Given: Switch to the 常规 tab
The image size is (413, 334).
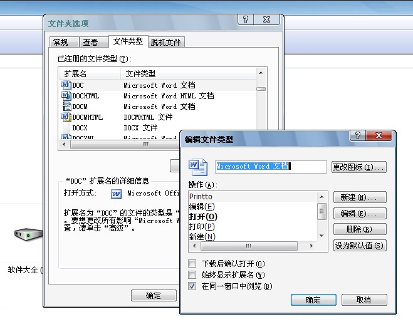Looking at the screenshot, I should tap(65, 42).
